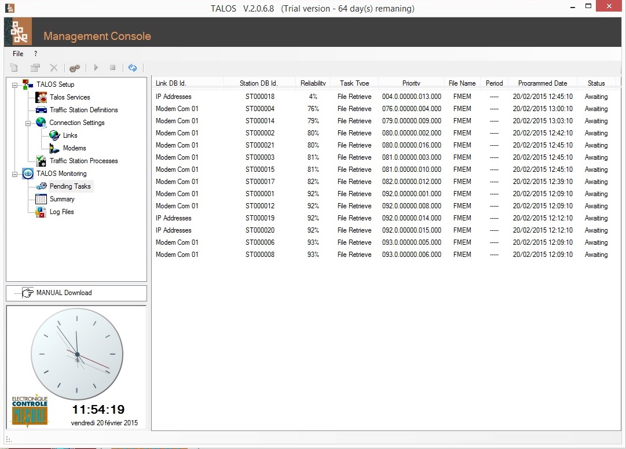Select Modems tree item

tap(74, 148)
